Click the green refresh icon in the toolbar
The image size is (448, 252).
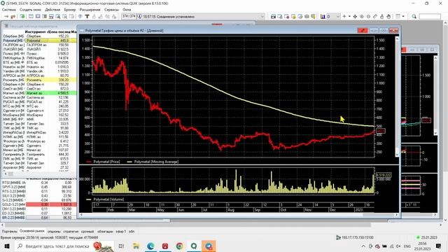(x=22, y=17)
